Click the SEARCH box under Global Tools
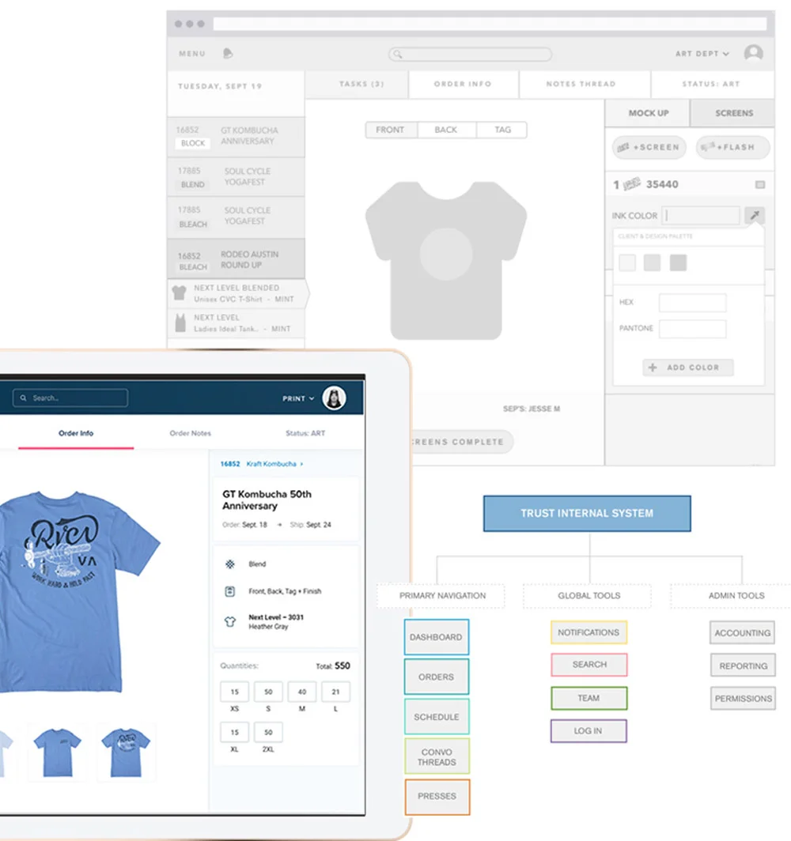This screenshot has width=791, height=841. click(589, 665)
